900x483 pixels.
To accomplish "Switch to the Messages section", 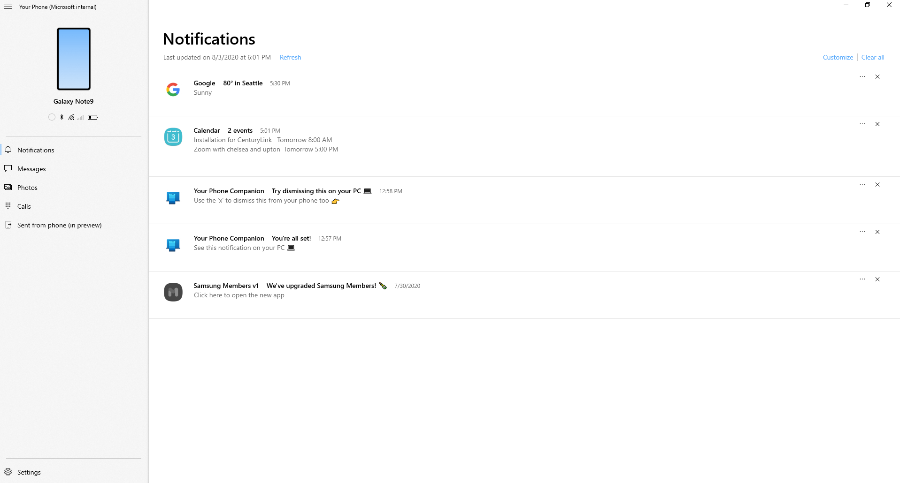I will tap(31, 169).
